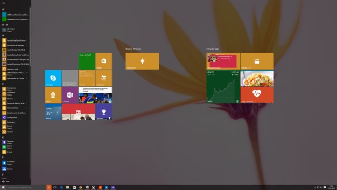Open the Store taskbar icon
The width and height of the screenshot is (337, 190).
pos(74,187)
